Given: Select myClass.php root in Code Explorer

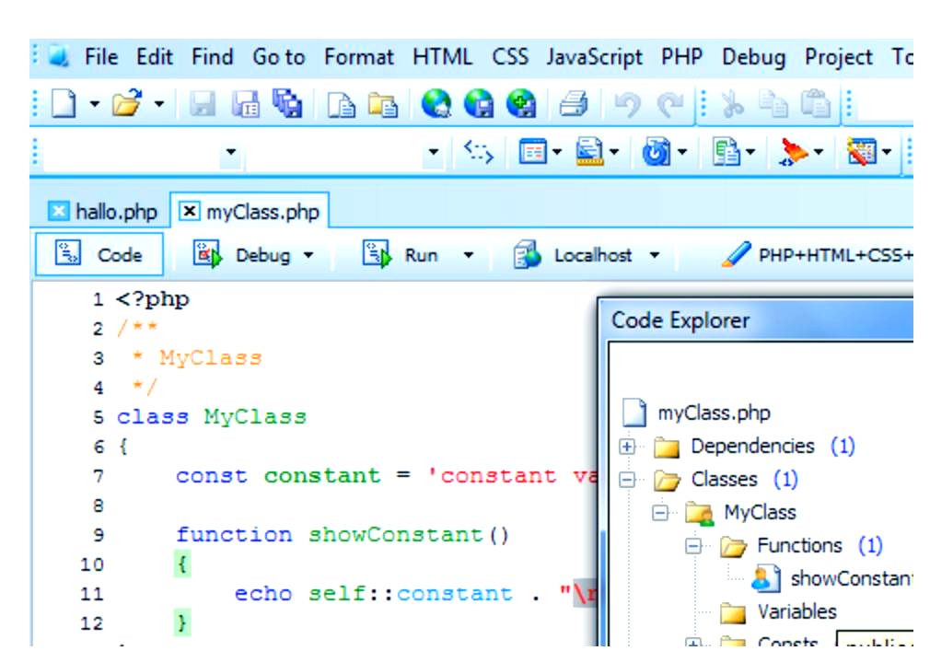Looking at the screenshot, I should click(x=714, y=413).
